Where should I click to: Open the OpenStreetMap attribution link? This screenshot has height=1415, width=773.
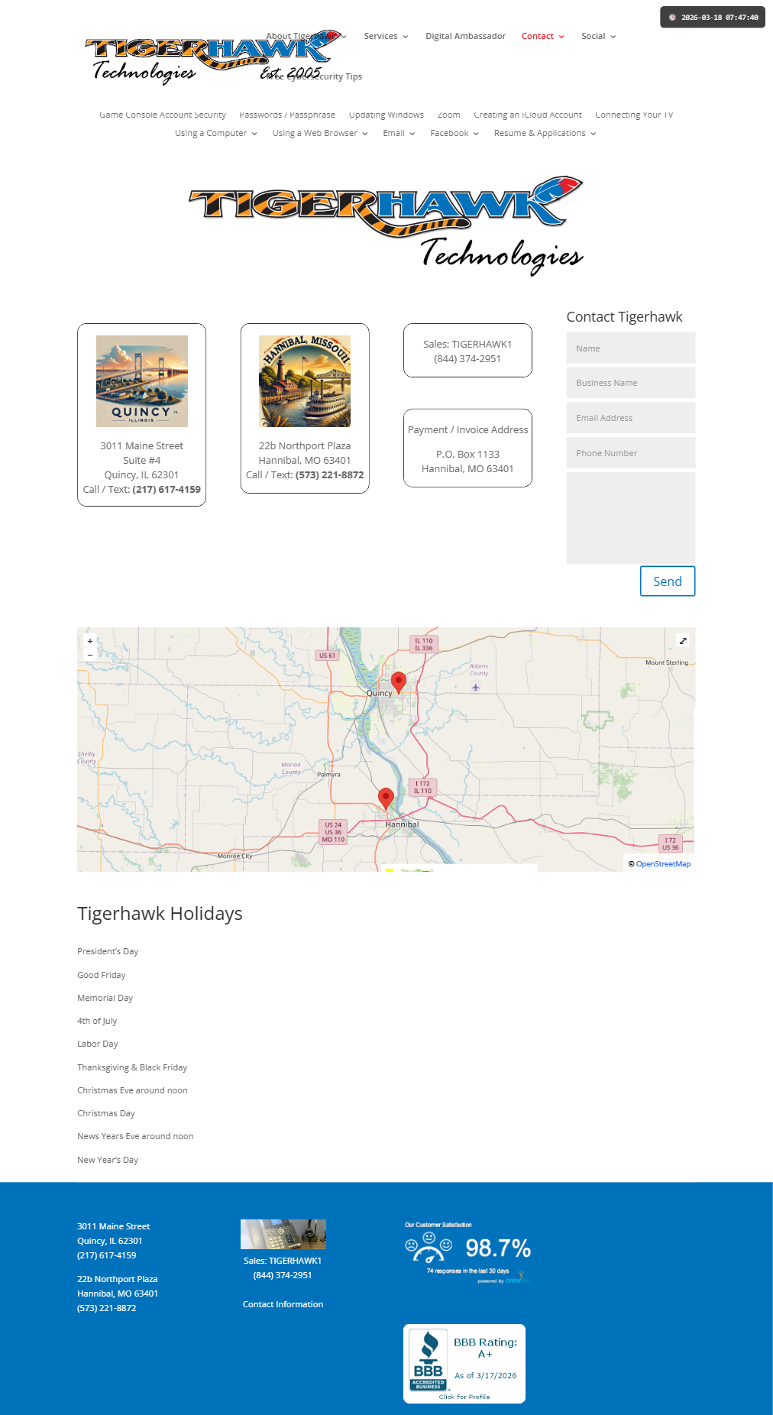pyautogui.click(x=663, y=864)
